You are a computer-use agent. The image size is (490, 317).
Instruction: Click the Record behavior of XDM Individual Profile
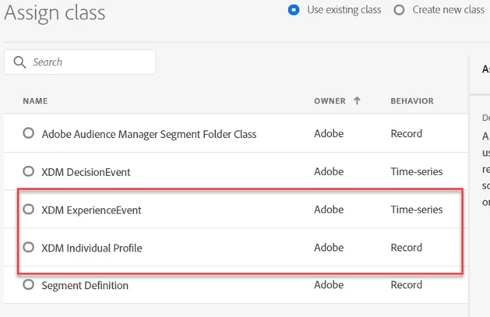pyautogui.click(x=406, y=248)
